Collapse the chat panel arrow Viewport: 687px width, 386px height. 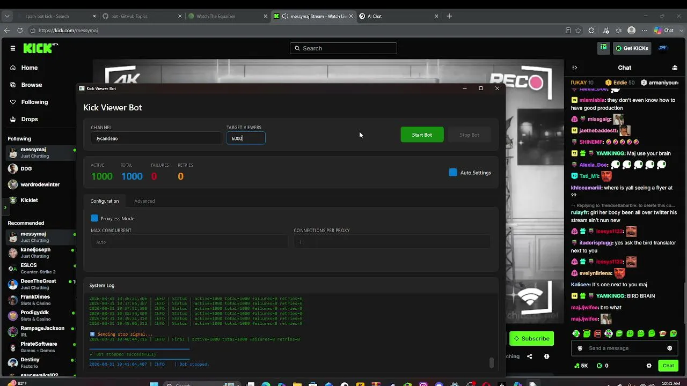tap(575, 68)
